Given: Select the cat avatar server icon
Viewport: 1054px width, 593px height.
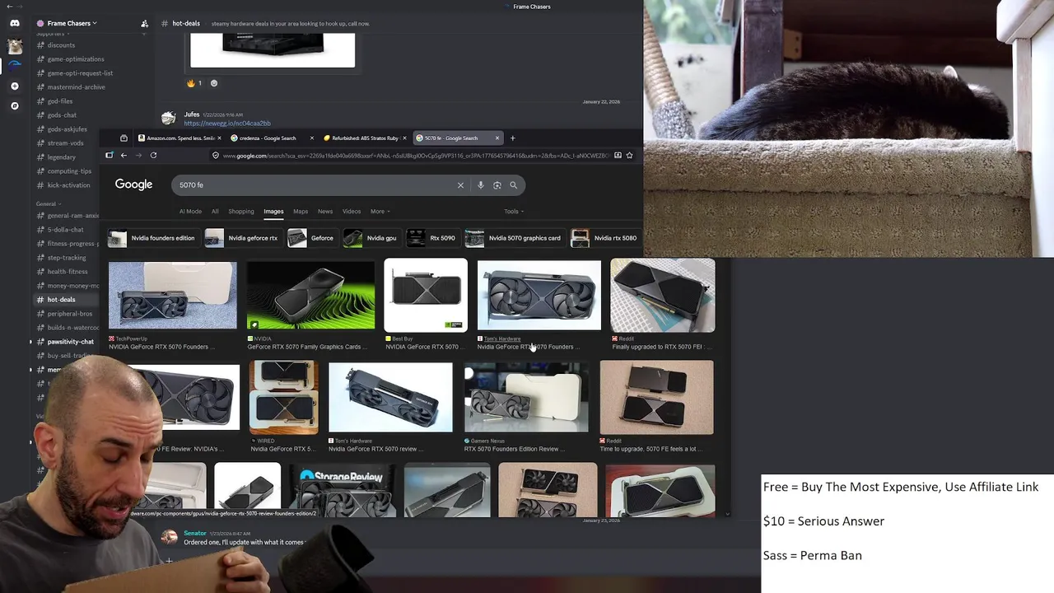Looking at the screenshot, I should pyautogui.click(x=14, y=46).
